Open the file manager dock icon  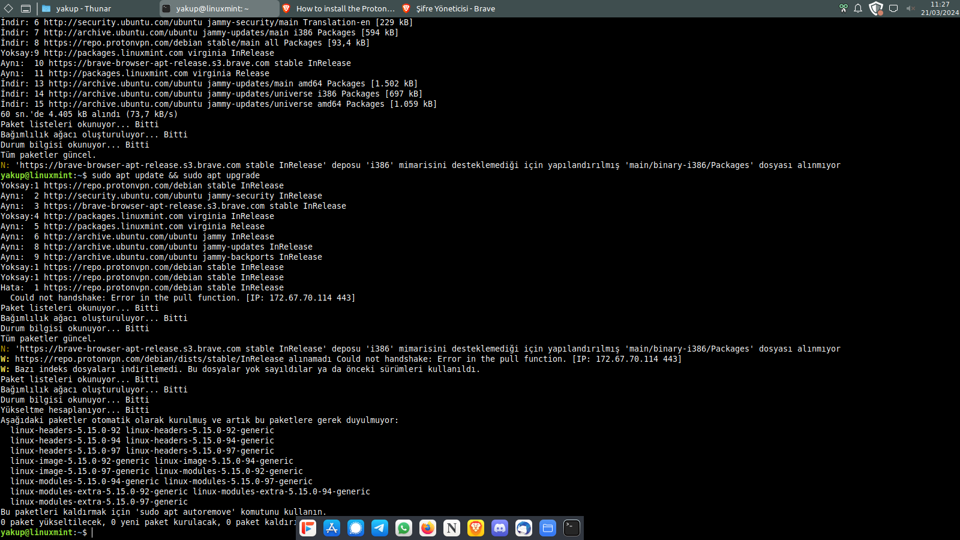point(548,528)
